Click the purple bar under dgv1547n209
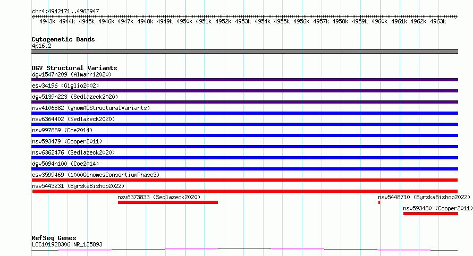This screenshot has width=473, height=256. [x=244, y=80]
